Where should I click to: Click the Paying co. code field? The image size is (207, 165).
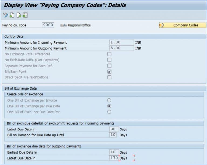(48, 25)
